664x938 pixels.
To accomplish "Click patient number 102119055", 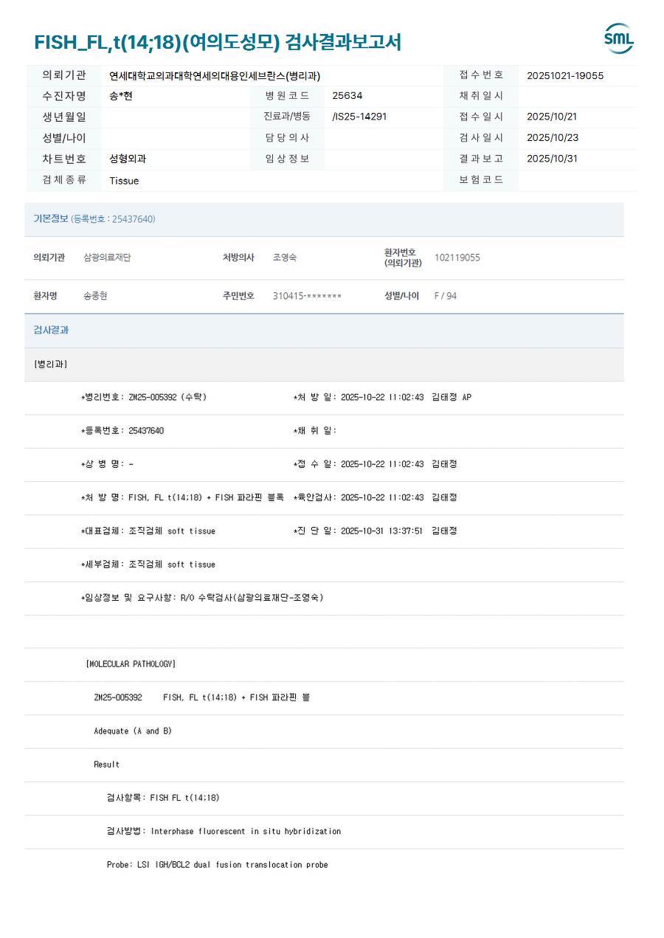I will [x=457, y=258].
